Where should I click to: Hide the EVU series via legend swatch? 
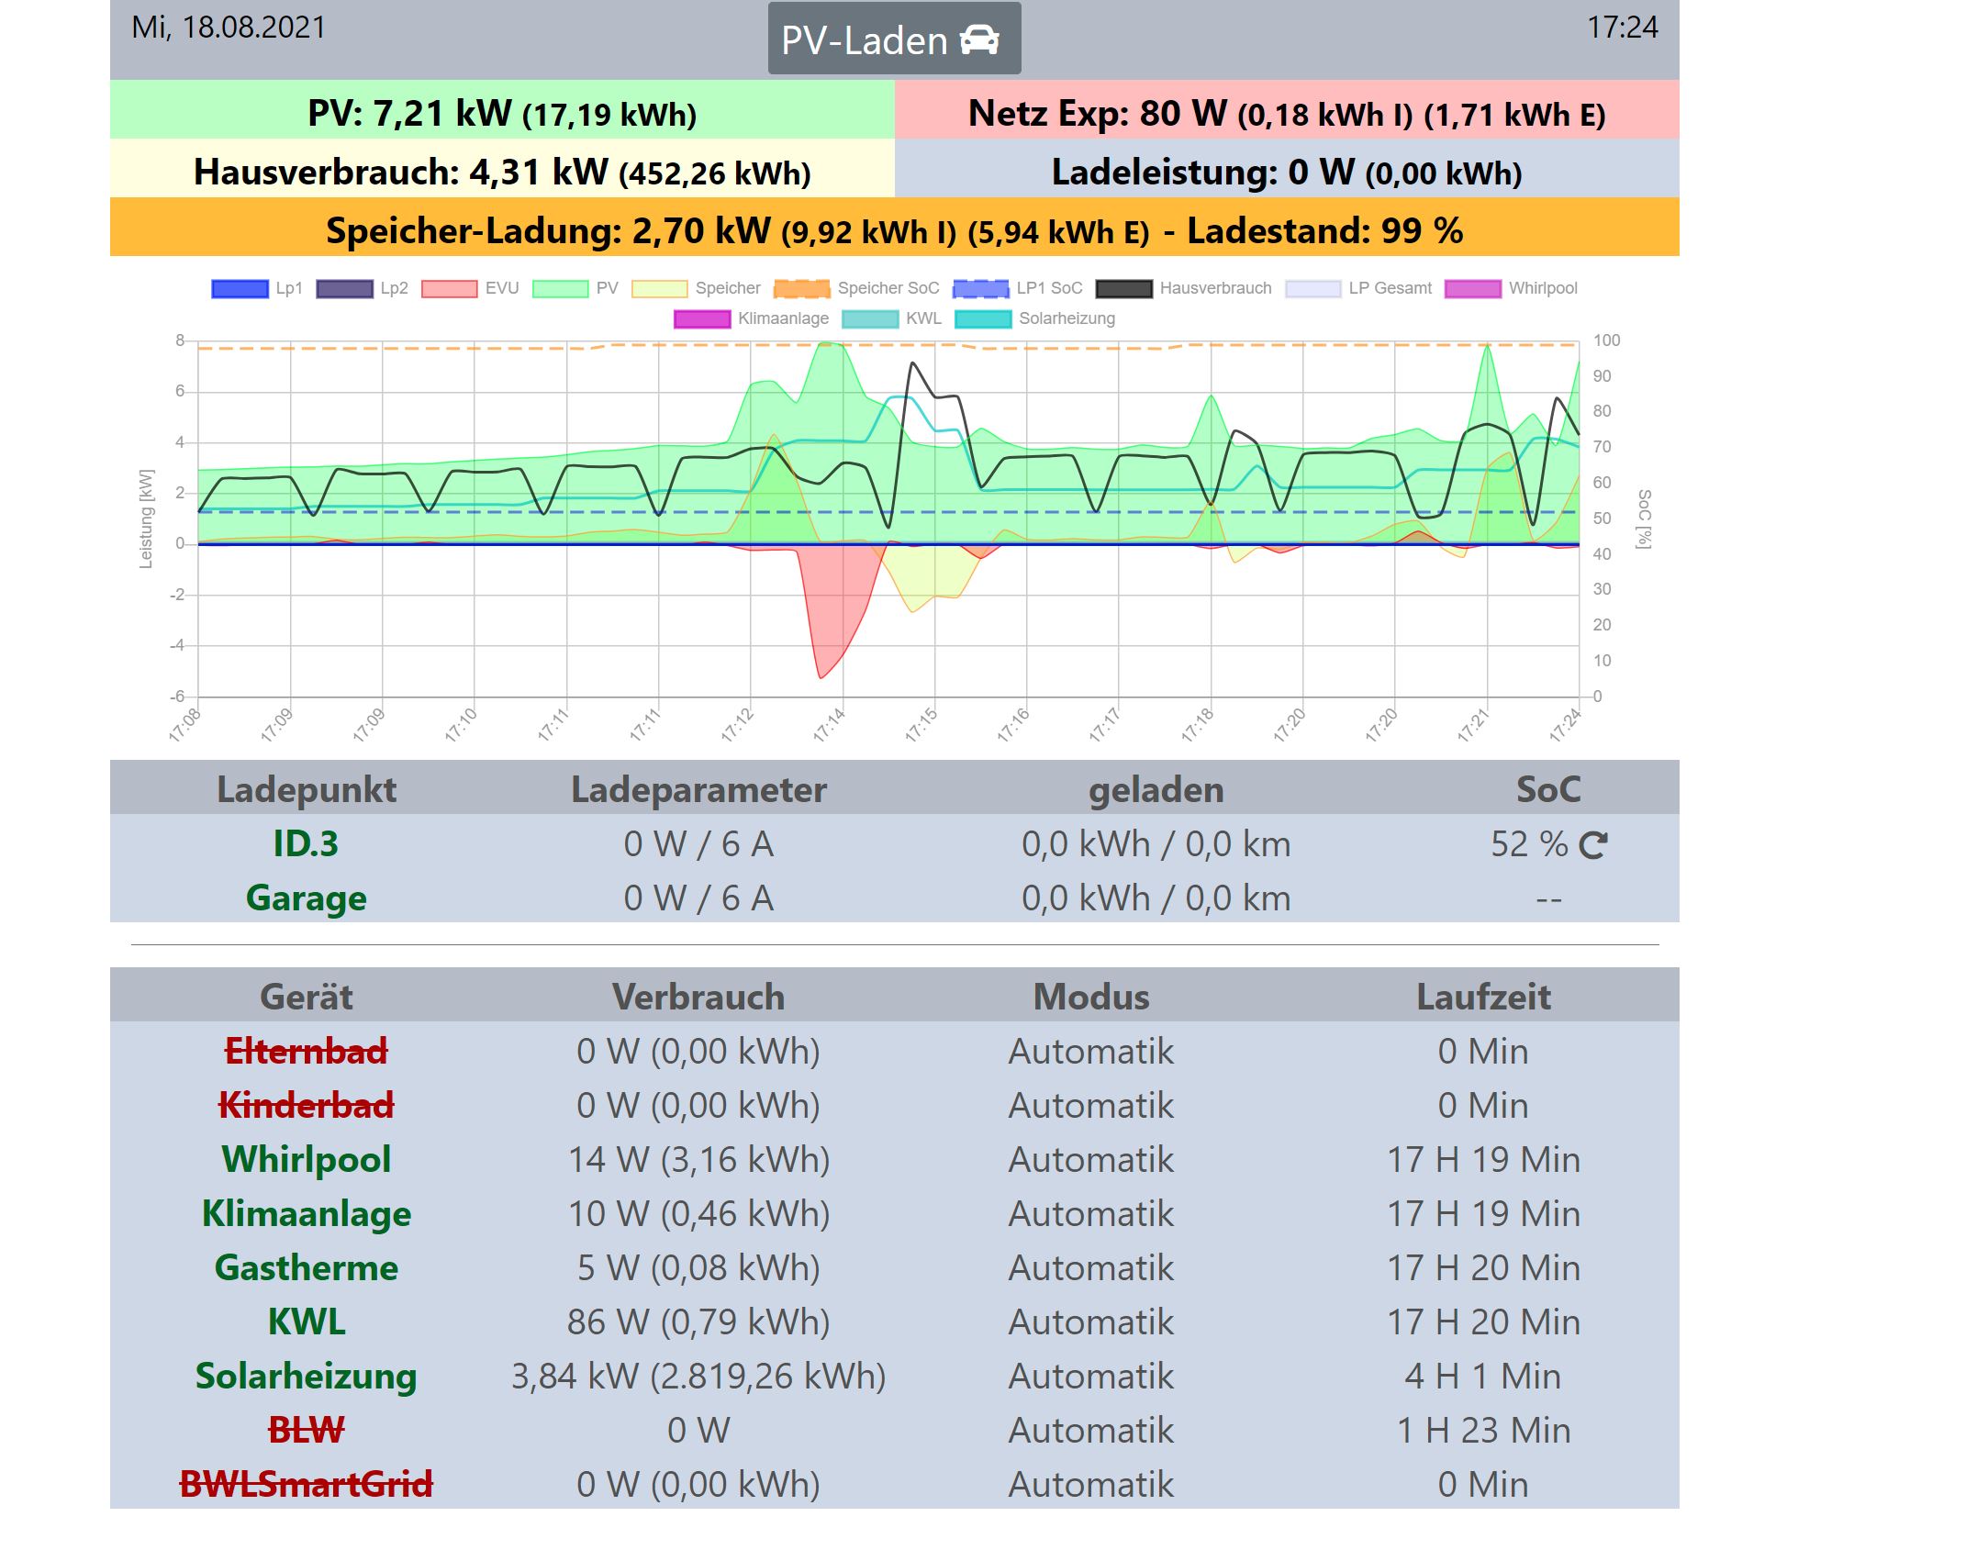(449, 289)
